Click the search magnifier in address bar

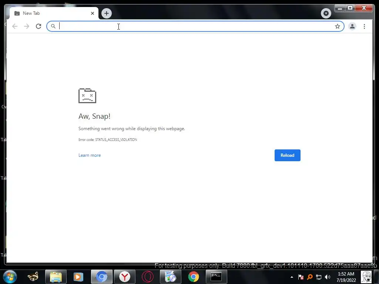point(53,26)
